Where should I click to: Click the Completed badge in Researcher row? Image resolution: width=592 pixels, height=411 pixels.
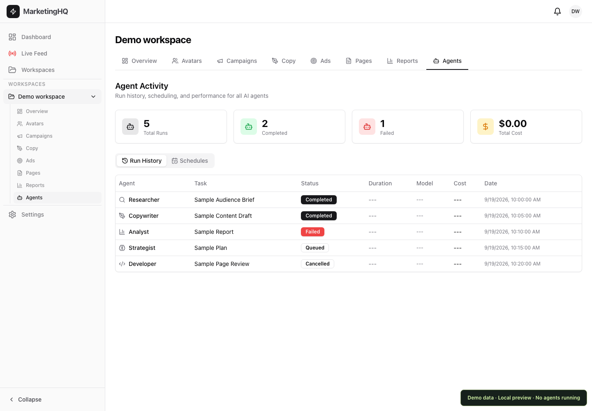pyautogui.click(x=319, y=200)
